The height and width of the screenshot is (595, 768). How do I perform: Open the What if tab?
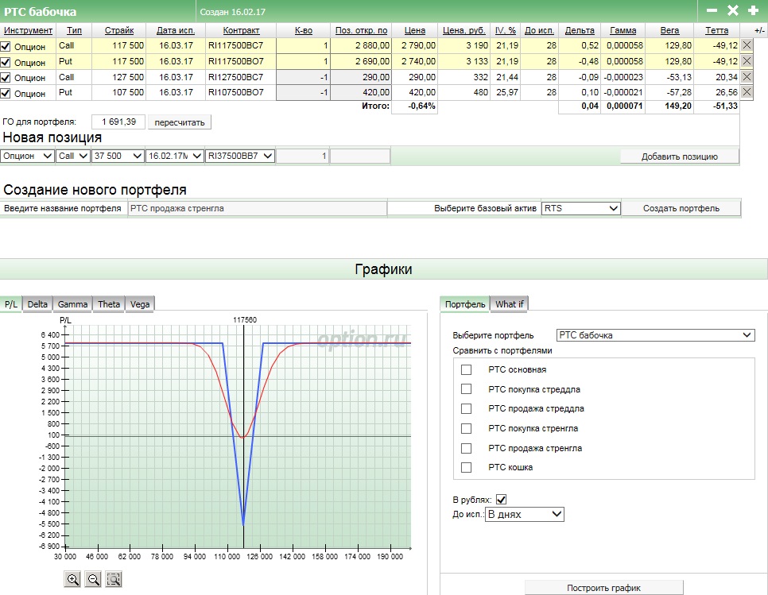point(510,303)
